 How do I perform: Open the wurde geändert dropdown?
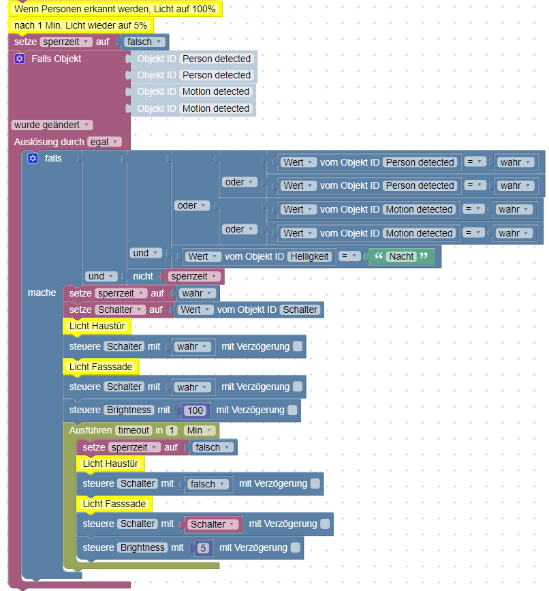click(52, 125)
